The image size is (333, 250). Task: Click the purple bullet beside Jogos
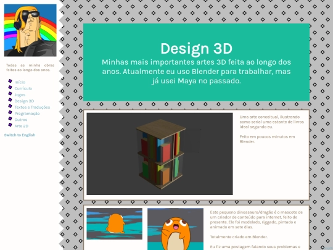tap(10, 94)
